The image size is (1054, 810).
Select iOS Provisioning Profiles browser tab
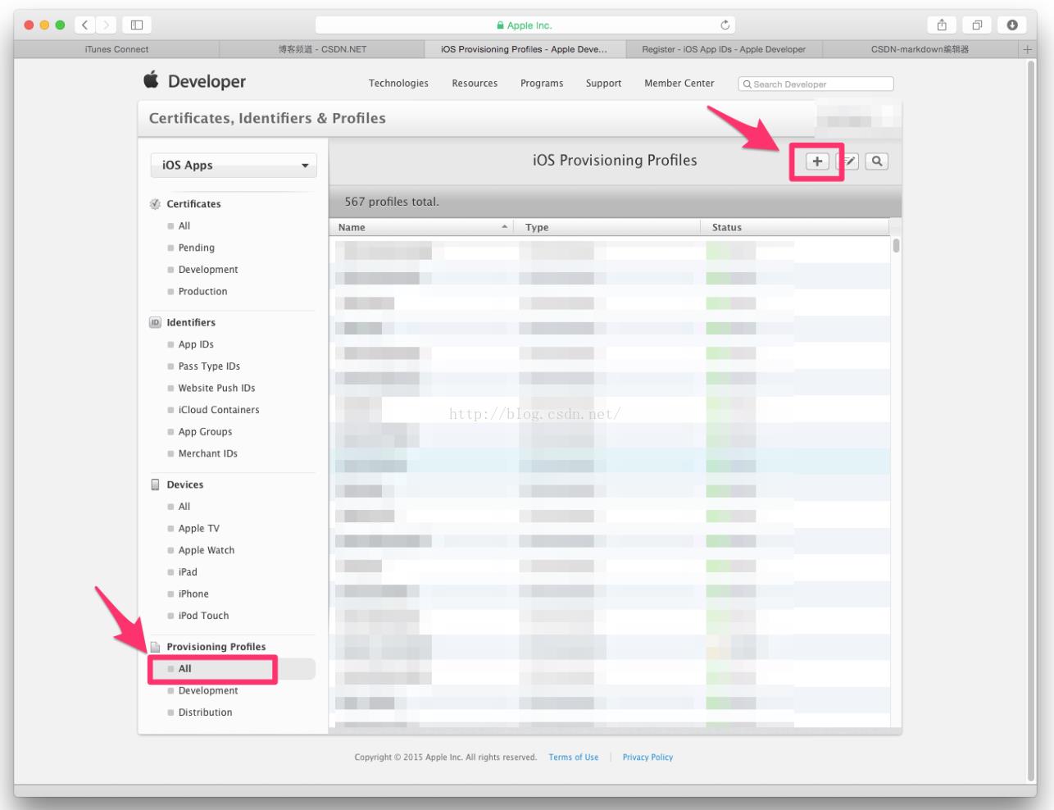(x=525, y=49)
